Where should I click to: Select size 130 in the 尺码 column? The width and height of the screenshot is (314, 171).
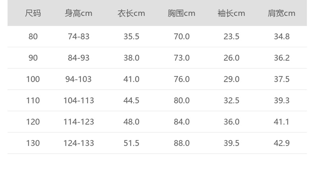[33, 143]
